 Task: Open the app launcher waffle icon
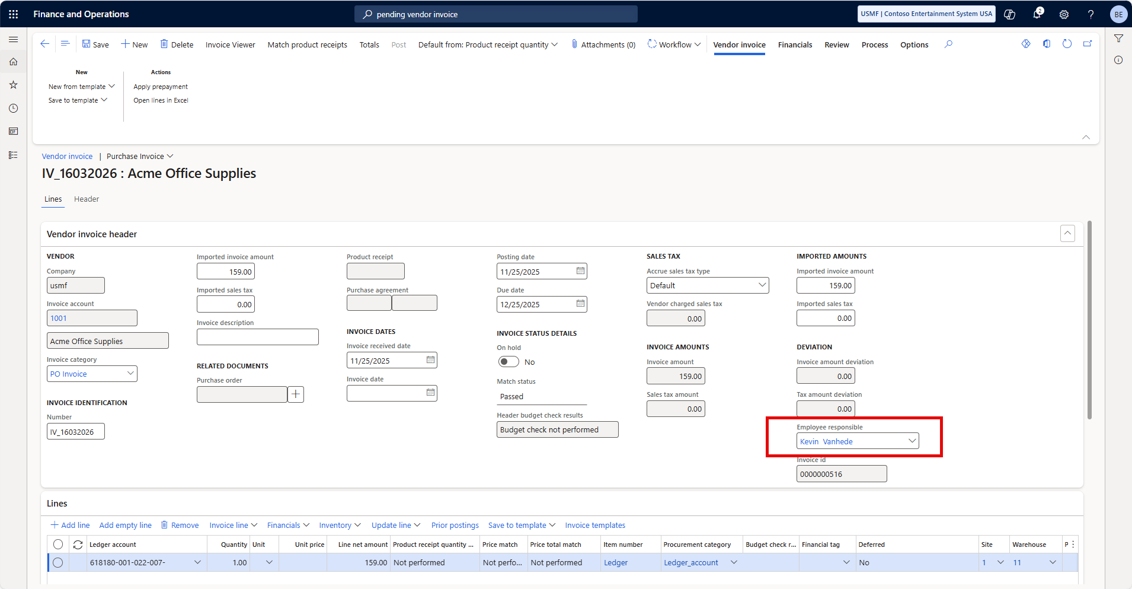click(13, 14)
